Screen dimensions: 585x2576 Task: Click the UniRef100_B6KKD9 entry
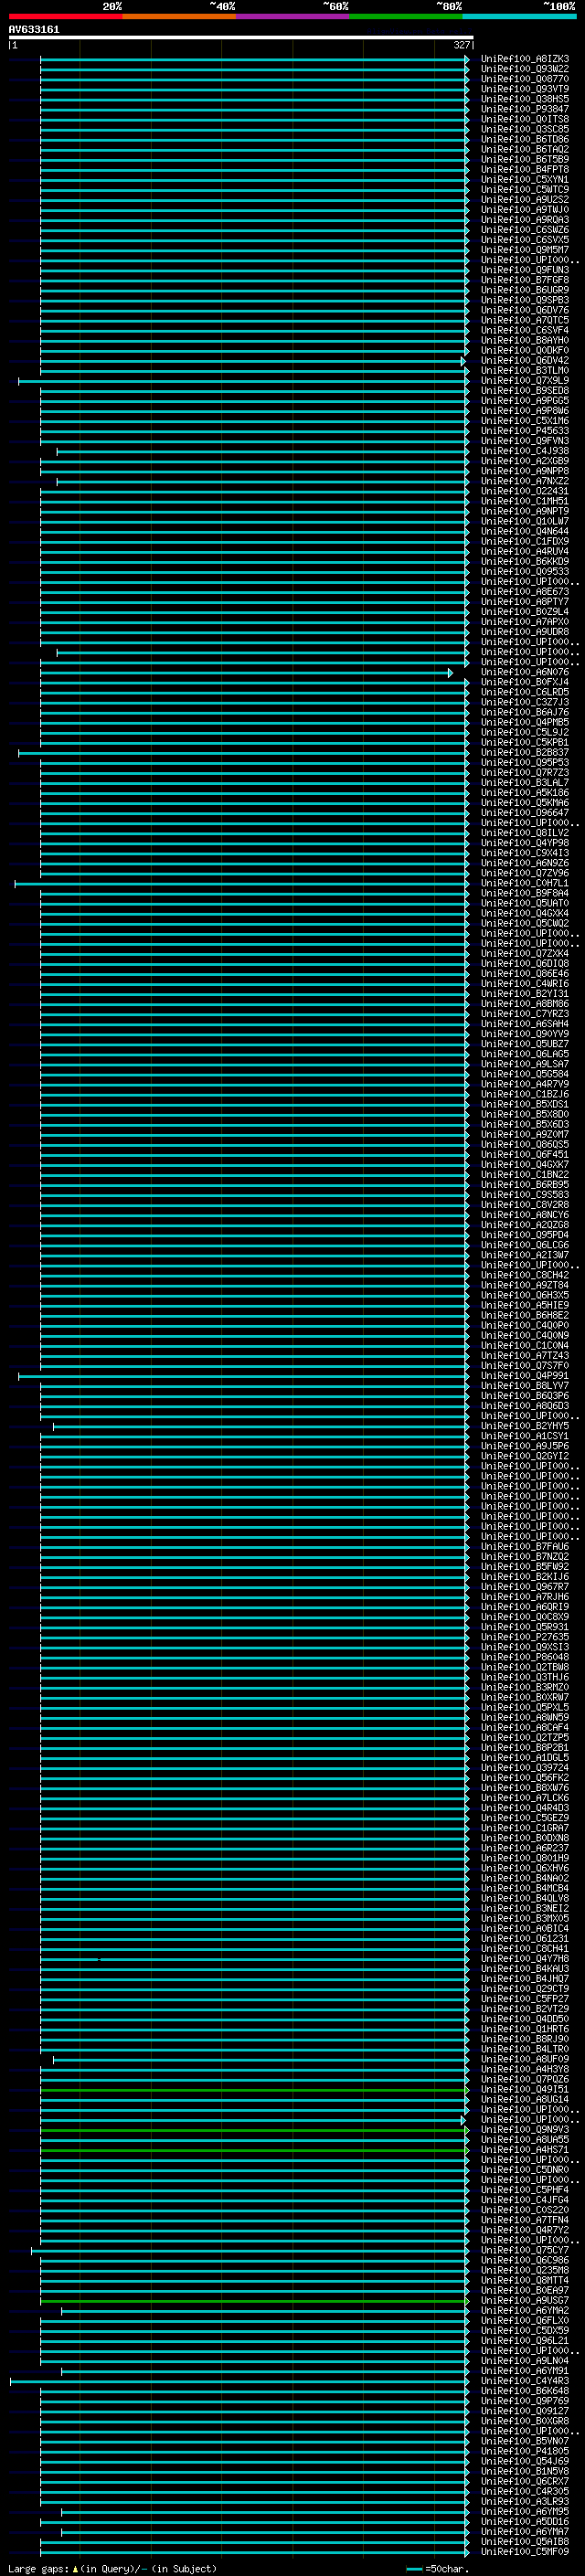point(524,561)
